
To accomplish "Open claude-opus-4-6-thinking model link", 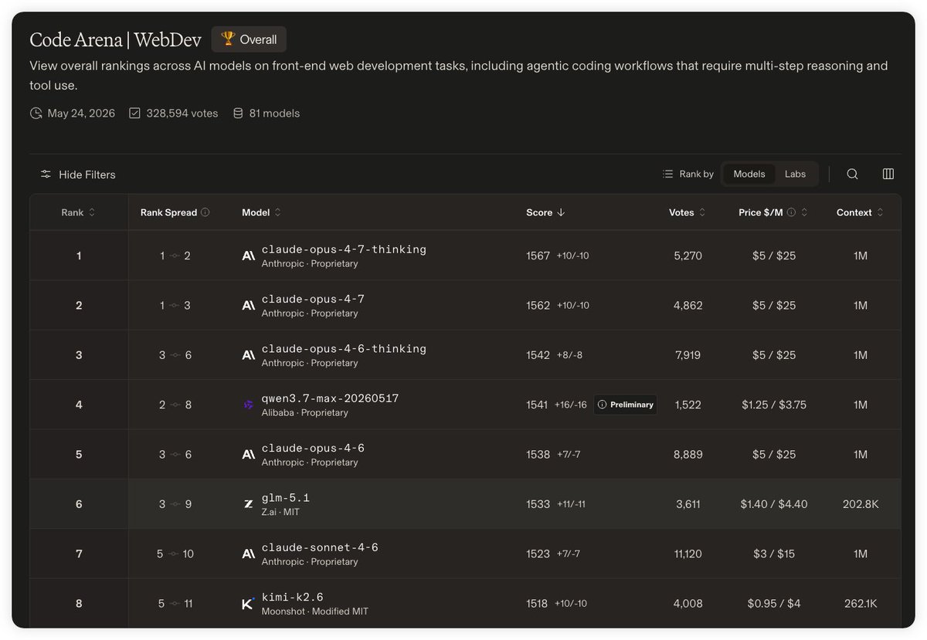I will [344, 349].
